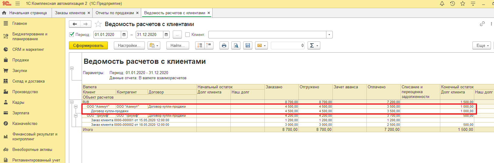This screenshot has height=163, width=494.
Task: Open the email send dropdown
Action: (261, 46)
